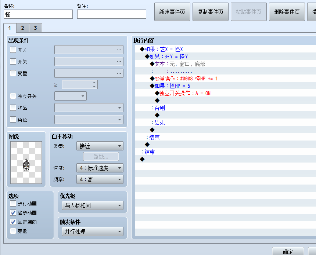
Task: Open the 优先级 priority dropdown
Action: click(93, 205)
